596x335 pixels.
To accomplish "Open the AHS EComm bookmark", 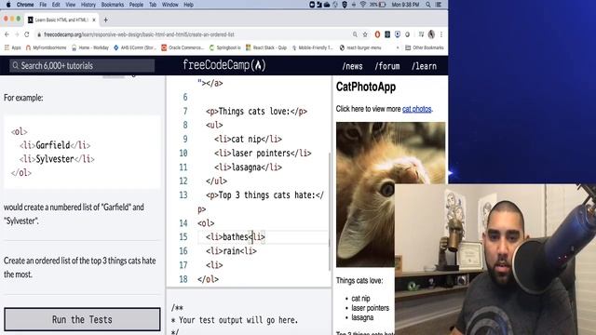I will click(135, 47).
